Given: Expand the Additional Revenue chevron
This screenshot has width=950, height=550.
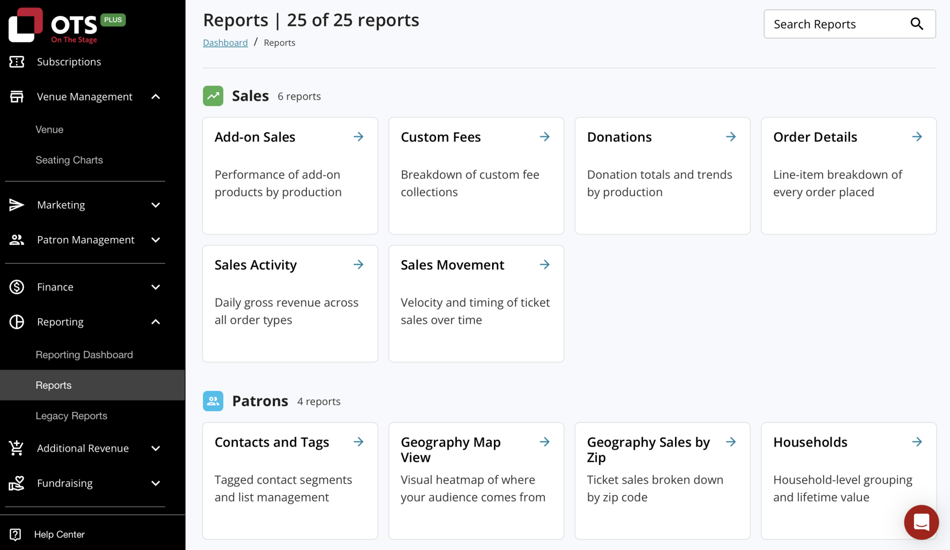Looking at the screenshot, I should 156,448.
